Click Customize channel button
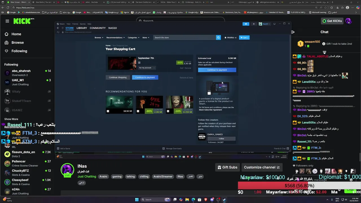 pyautogui.click(x=262, y=167)
